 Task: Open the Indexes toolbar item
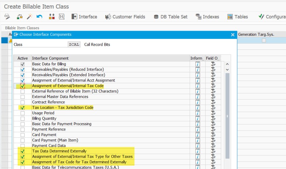point(207,17)
